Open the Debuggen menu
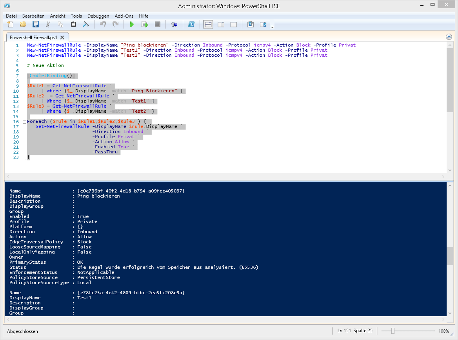 (98, 16)
